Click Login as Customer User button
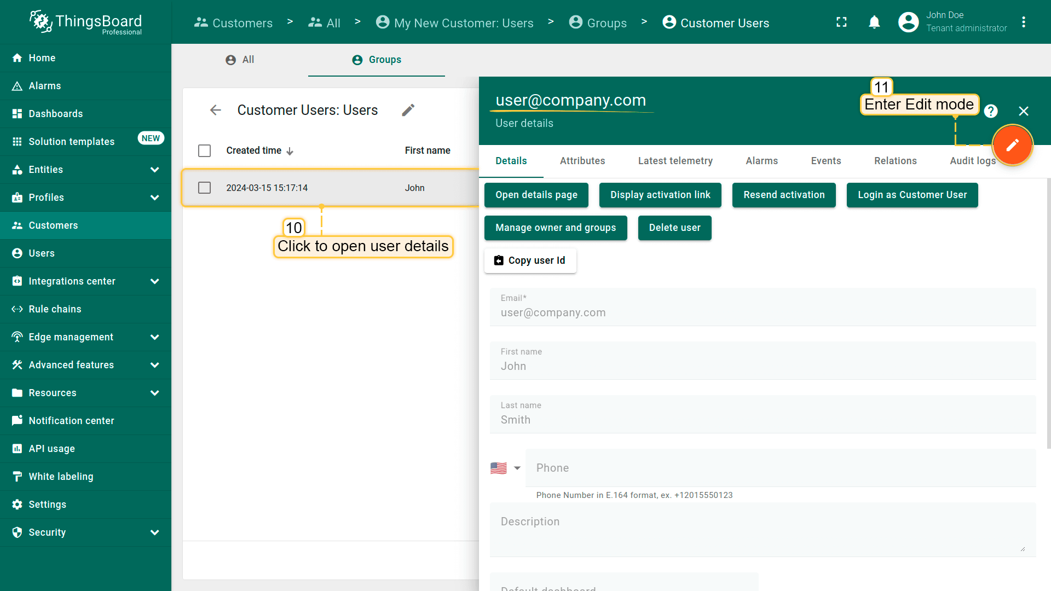The height and width of the screenshot is (591, 1051). coord(911,195)
